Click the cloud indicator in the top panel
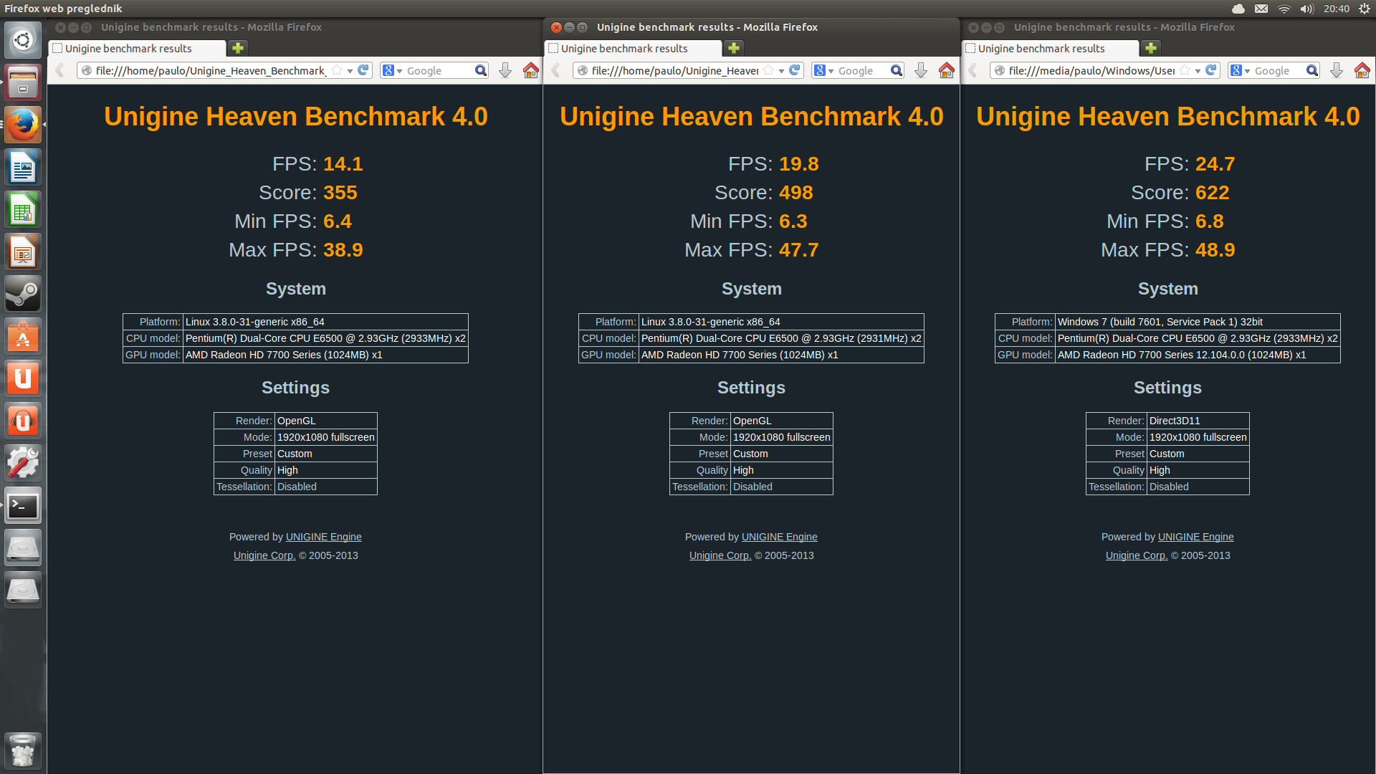The width and height of the screenshot is (1376, 774). 1238,9
